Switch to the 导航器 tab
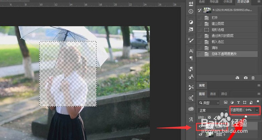Image resolution: width=262 pixels, height=140 pixels. click(x=214, y=2)
